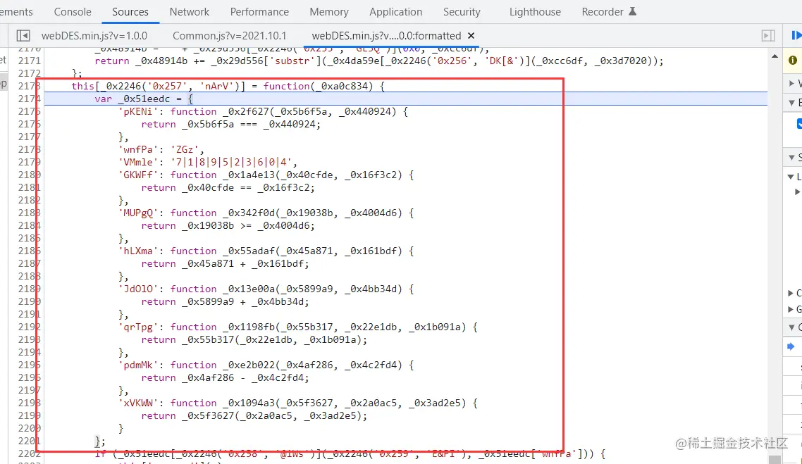
Task: Click the 'JdOlO' property key
Action: tap(139, 289)
